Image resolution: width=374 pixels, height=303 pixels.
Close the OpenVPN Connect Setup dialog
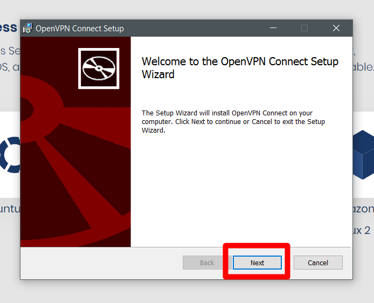pos(336,29)
